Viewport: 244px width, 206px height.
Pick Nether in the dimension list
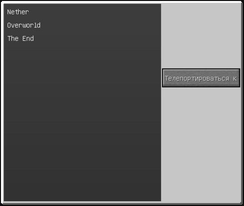[18, 12]
